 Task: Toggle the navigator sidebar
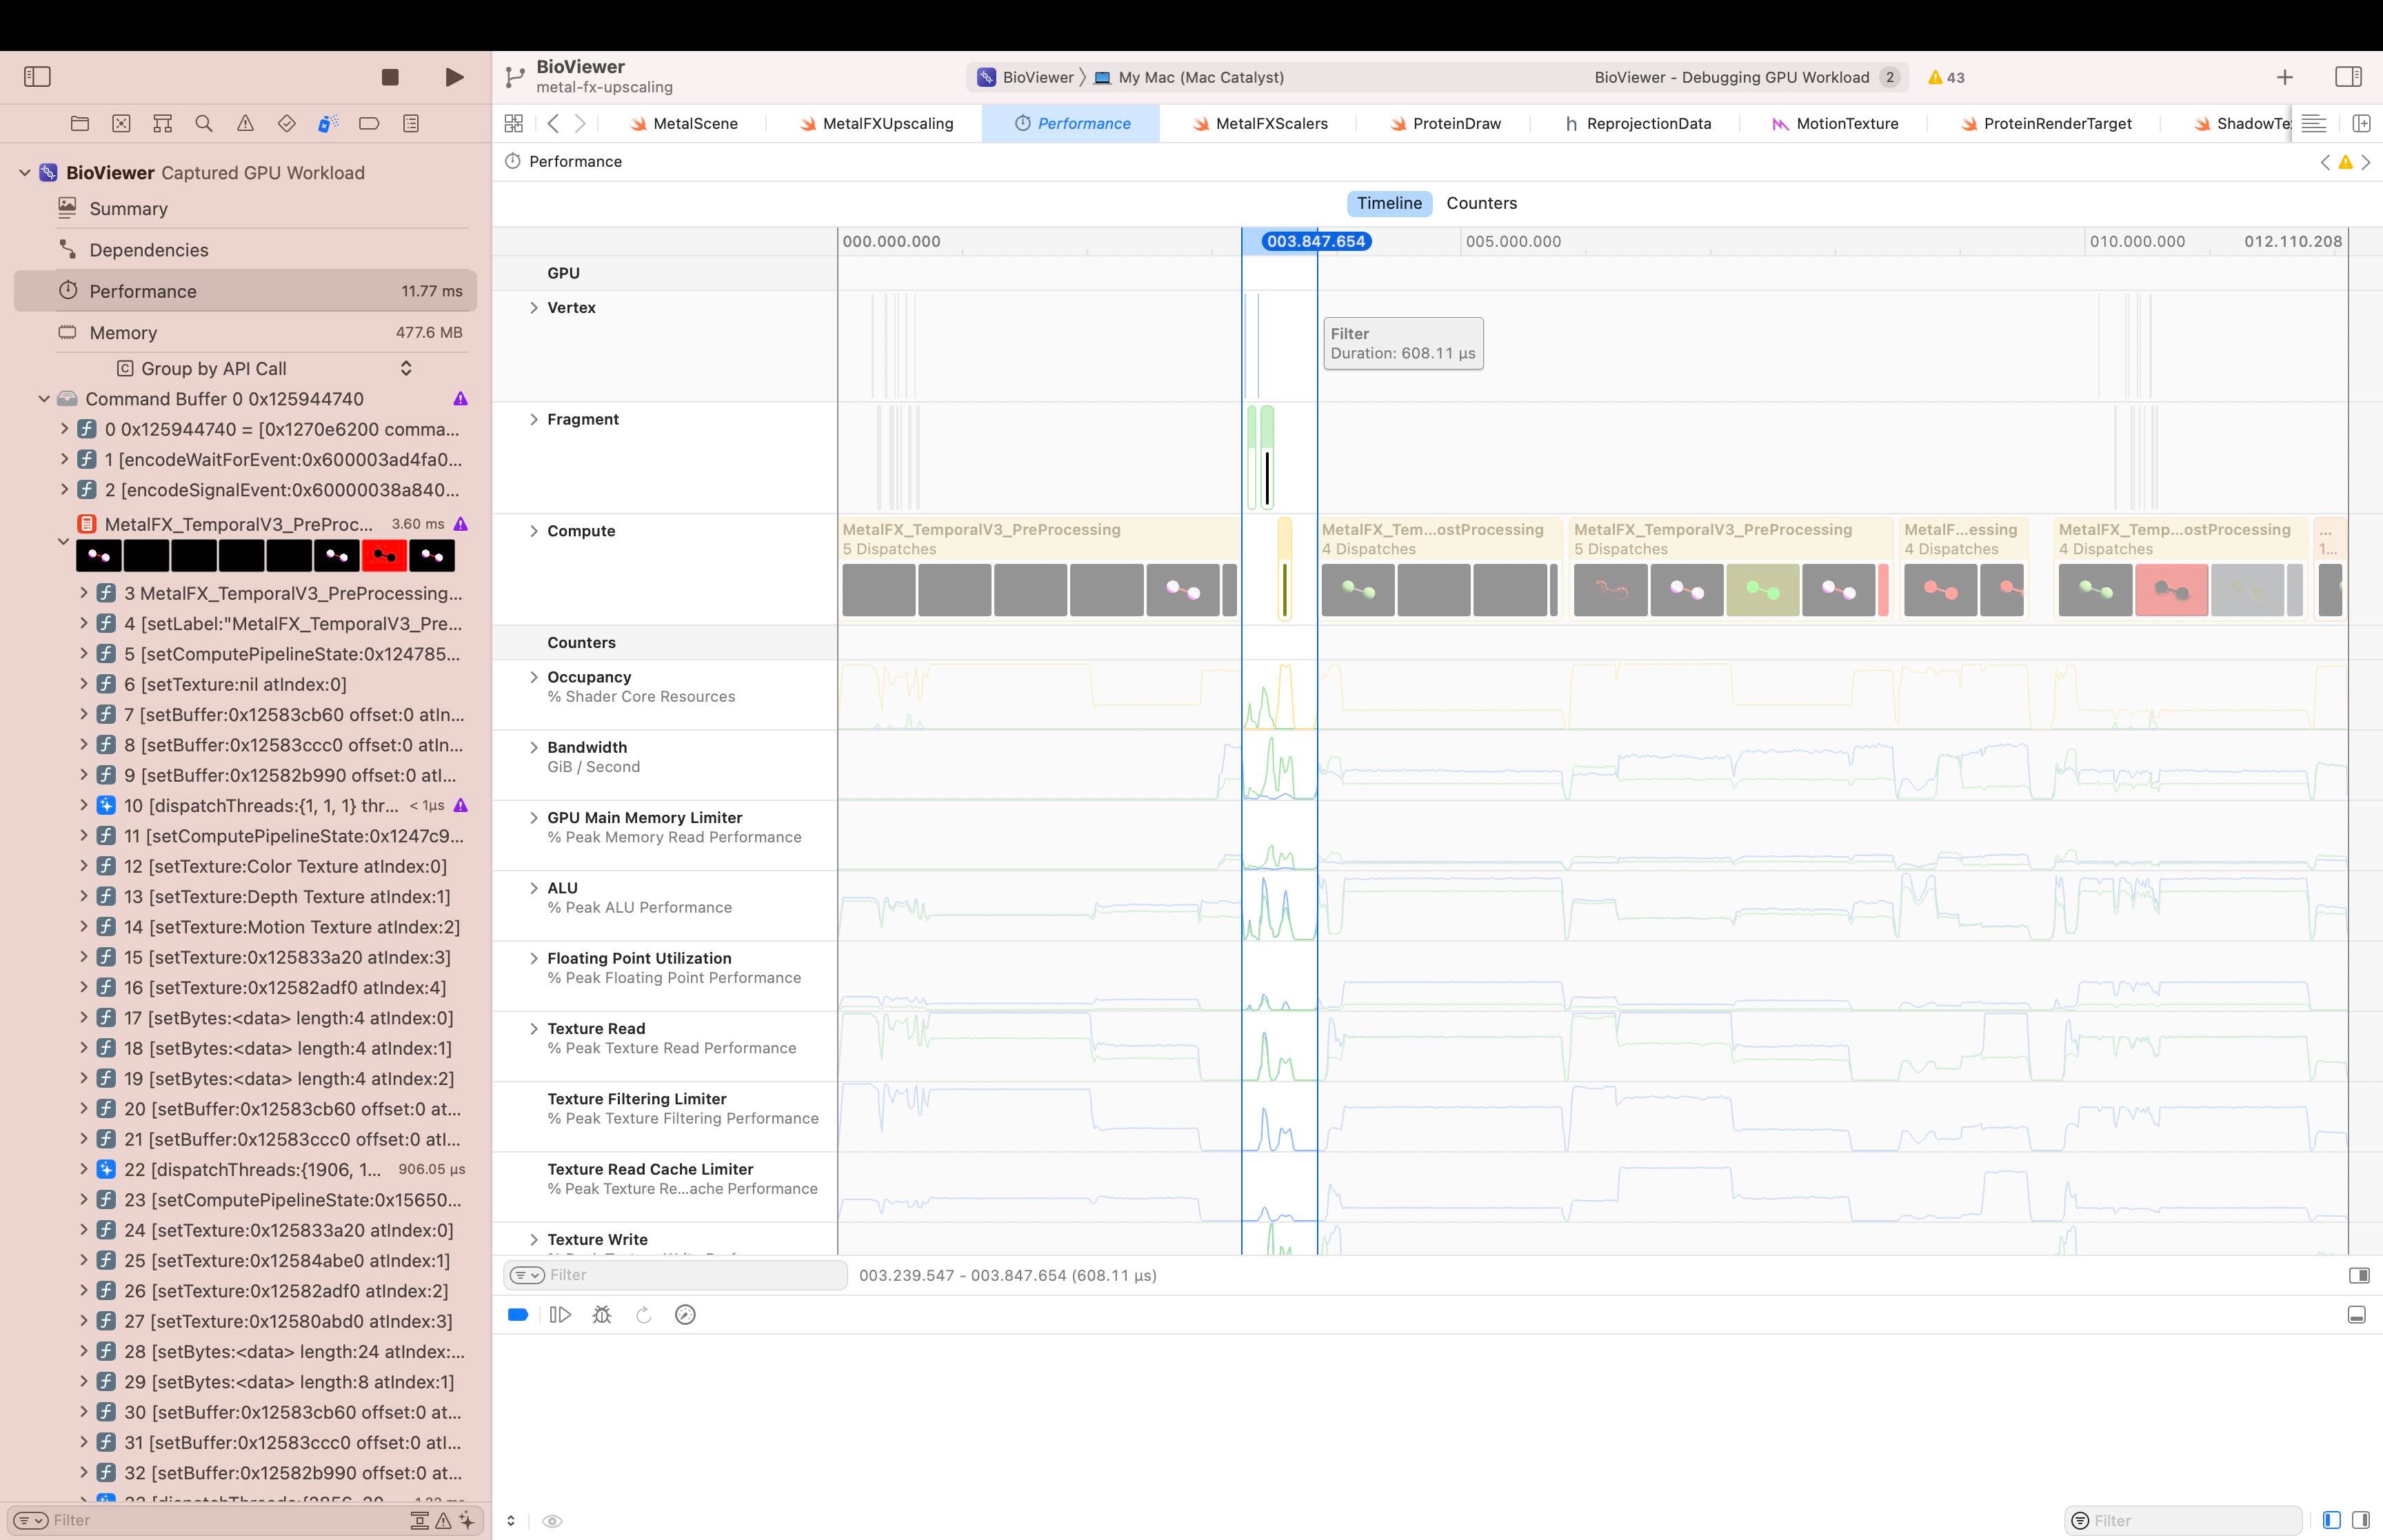pyautogui.click(x=37, y=77)
